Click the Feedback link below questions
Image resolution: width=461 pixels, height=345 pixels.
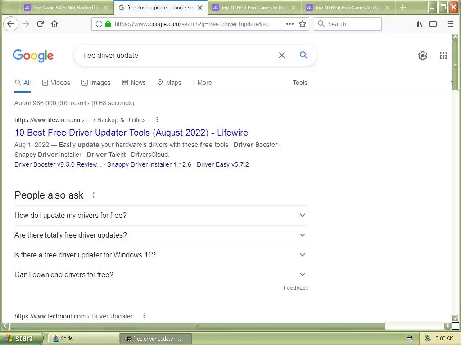[x=296, y=288]
